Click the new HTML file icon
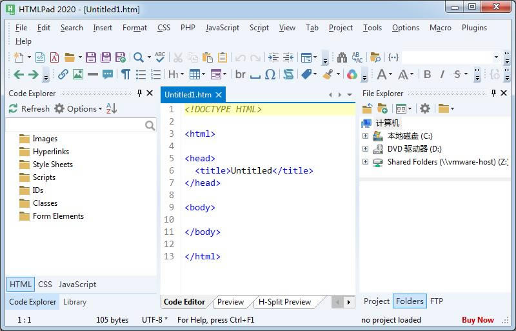 click(40, 57)
